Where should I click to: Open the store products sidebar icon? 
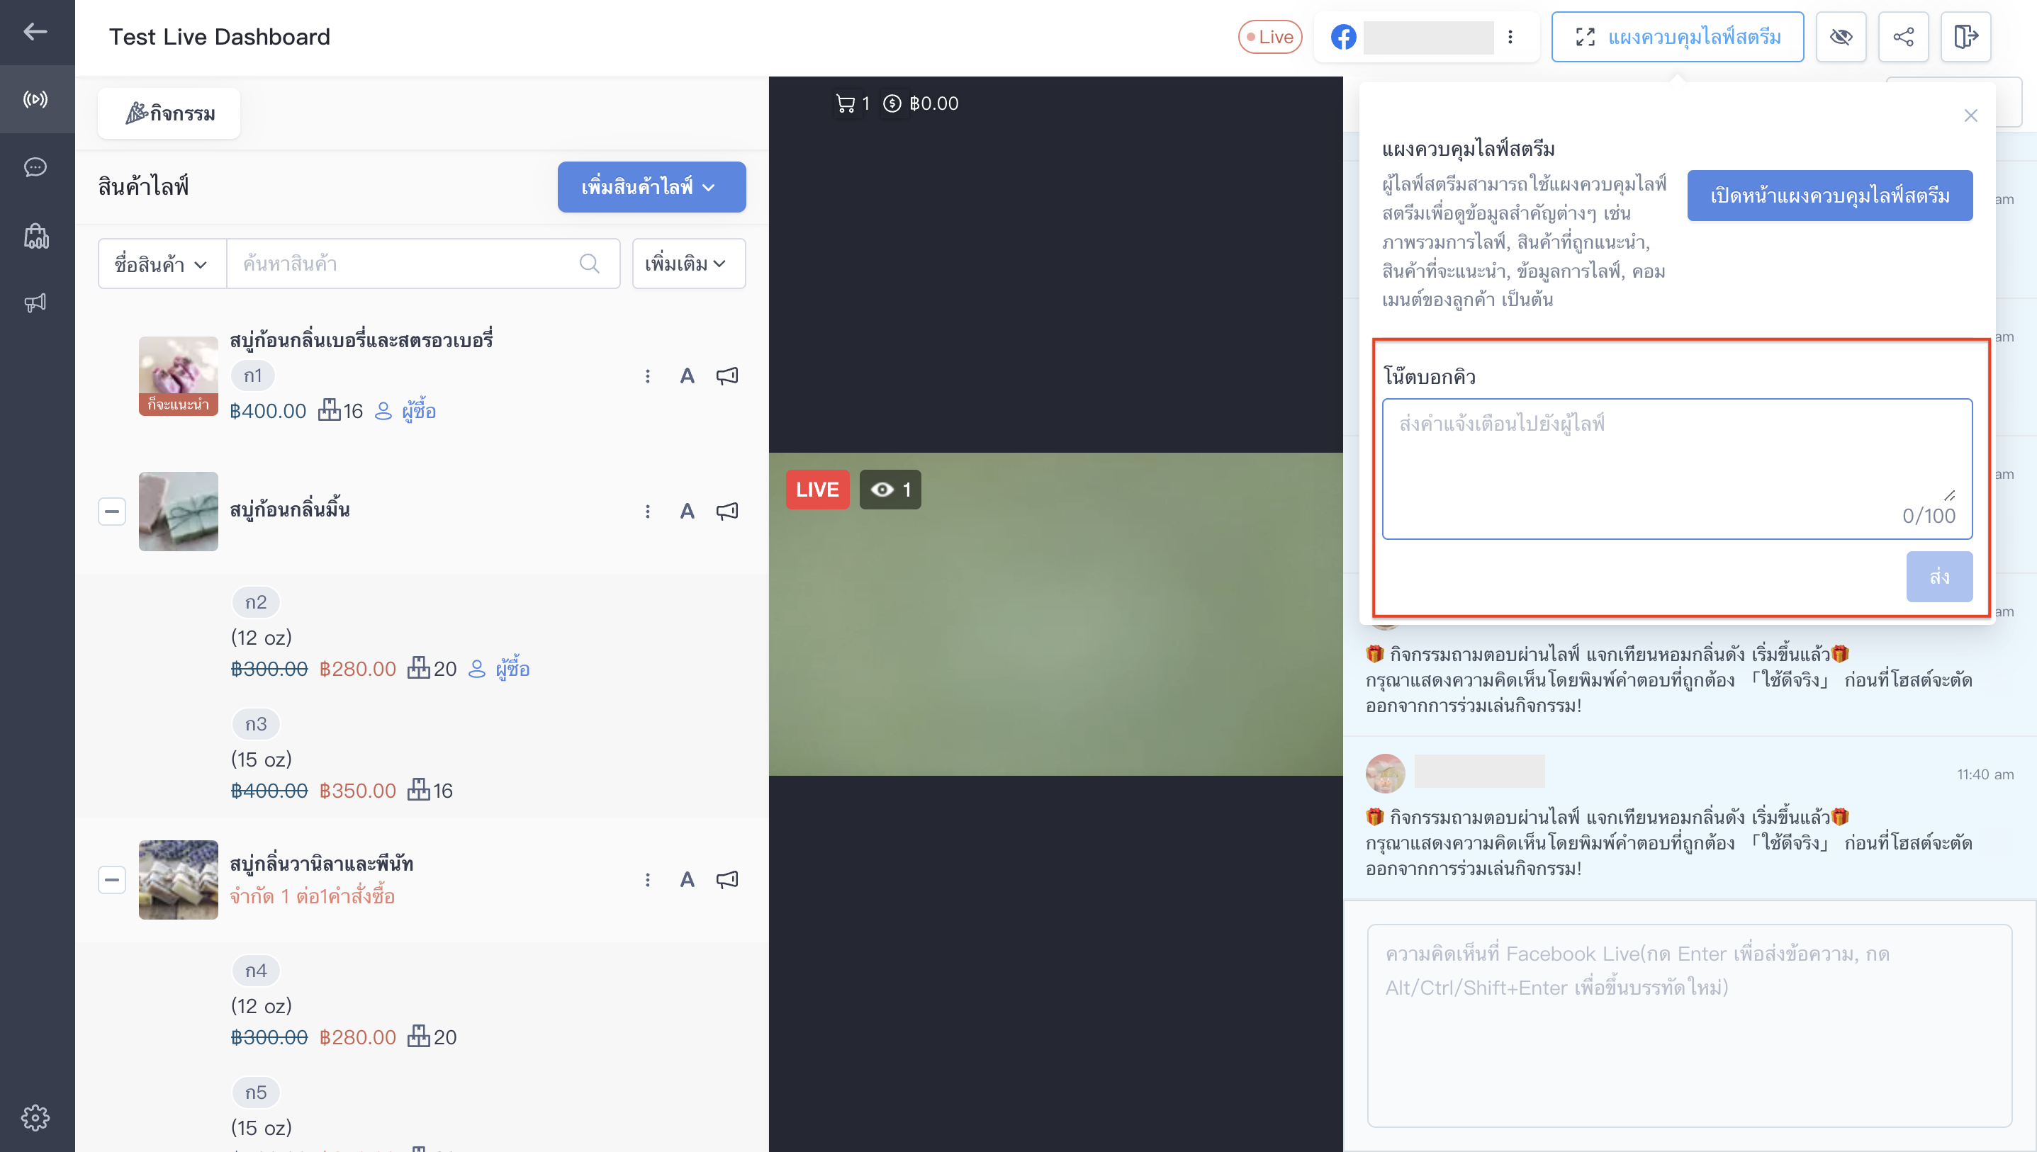tap(35, 236)
